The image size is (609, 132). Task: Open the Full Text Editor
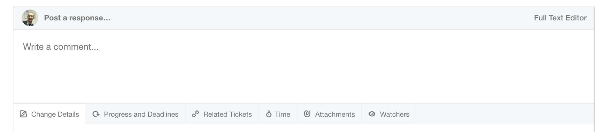click(560, 18)
